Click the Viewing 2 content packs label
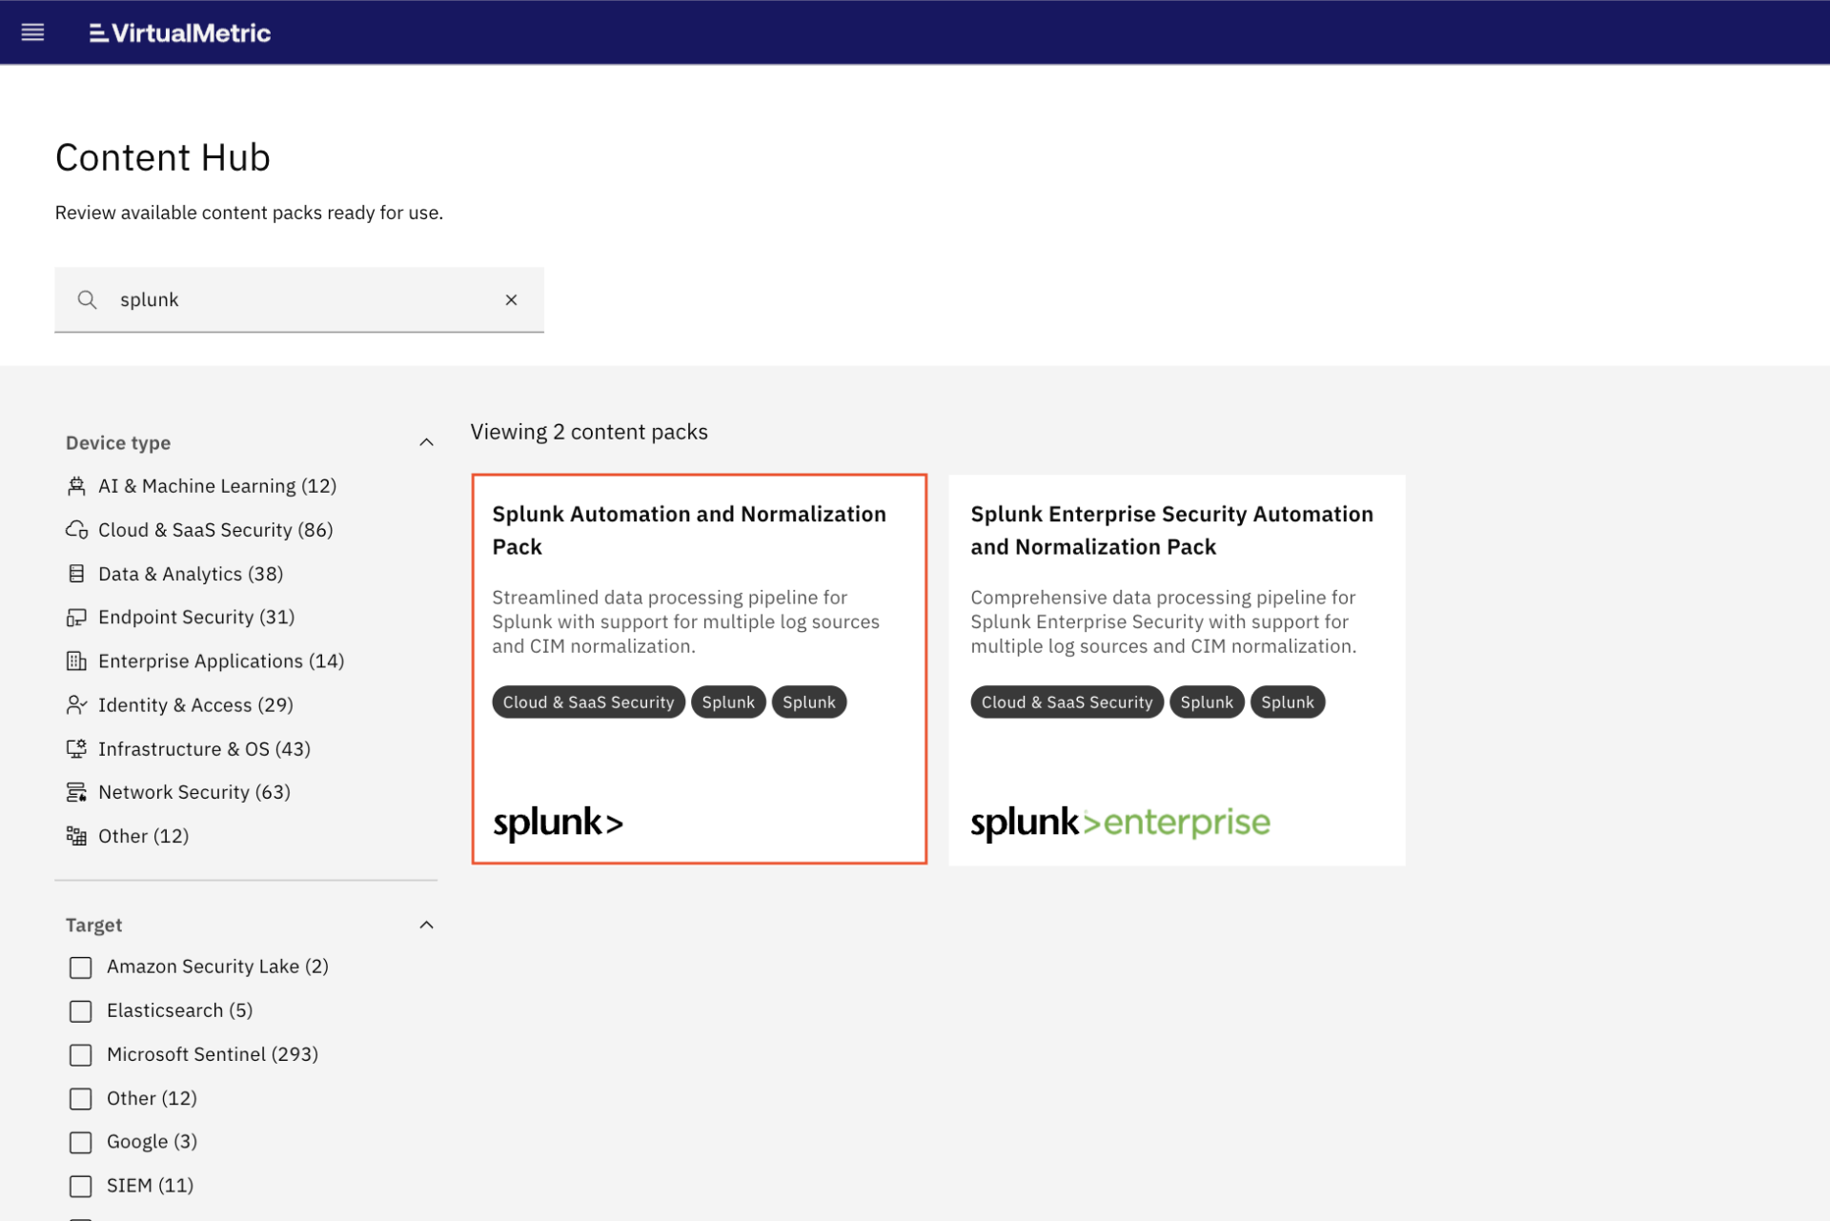 coord(589,432)
